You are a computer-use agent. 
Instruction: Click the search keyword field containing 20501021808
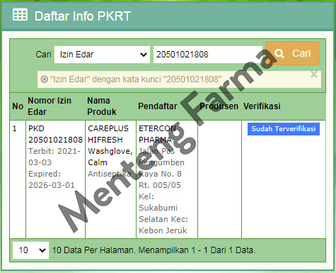208,55
